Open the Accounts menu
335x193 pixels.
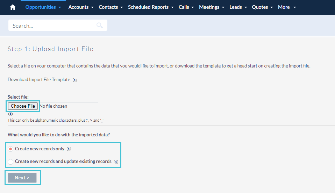point(78,7)
